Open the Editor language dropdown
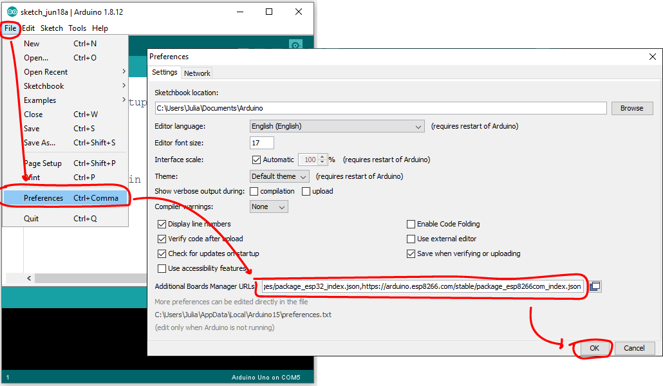 click(x=337, y=126)
